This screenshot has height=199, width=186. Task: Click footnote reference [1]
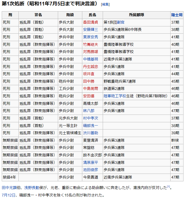168,187
